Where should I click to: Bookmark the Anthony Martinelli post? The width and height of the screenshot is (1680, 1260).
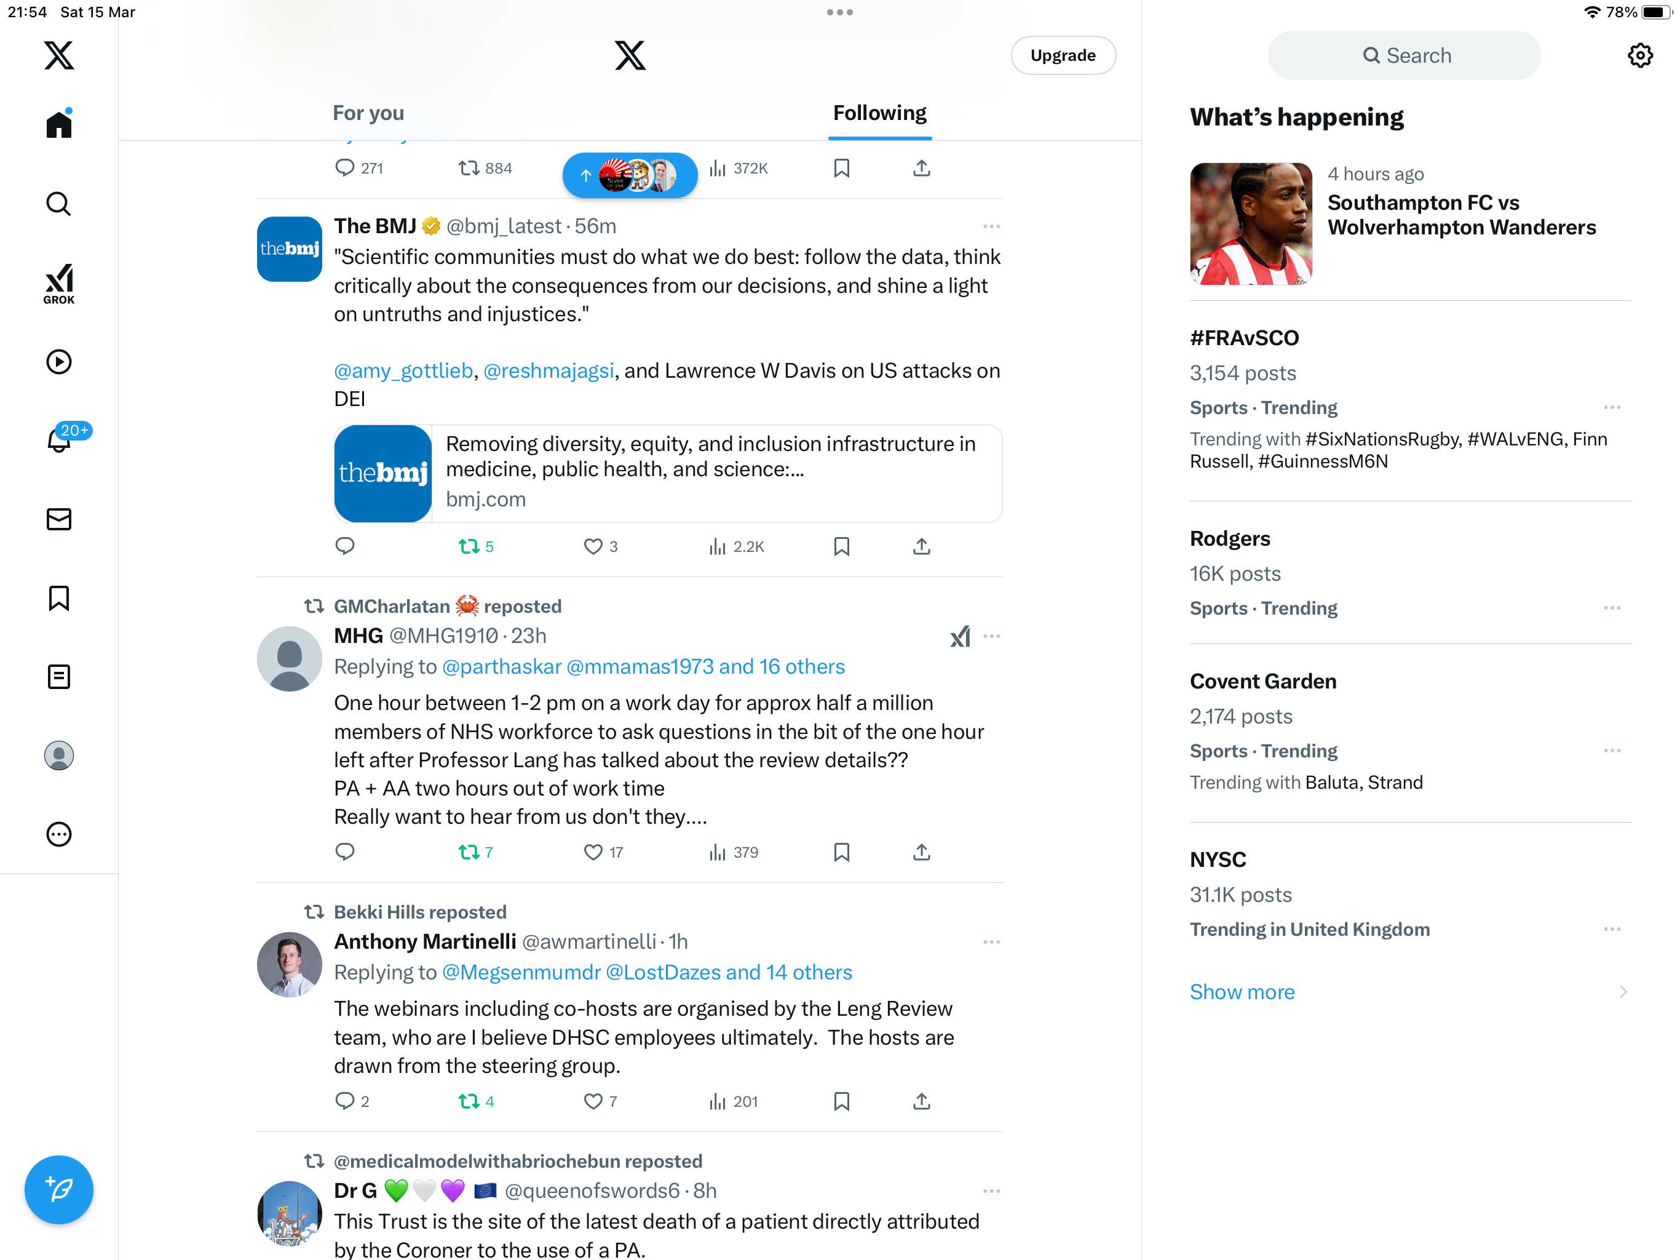841,1101
